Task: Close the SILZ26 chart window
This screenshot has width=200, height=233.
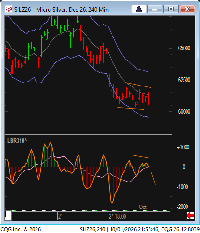Action: tap(187, 9)
